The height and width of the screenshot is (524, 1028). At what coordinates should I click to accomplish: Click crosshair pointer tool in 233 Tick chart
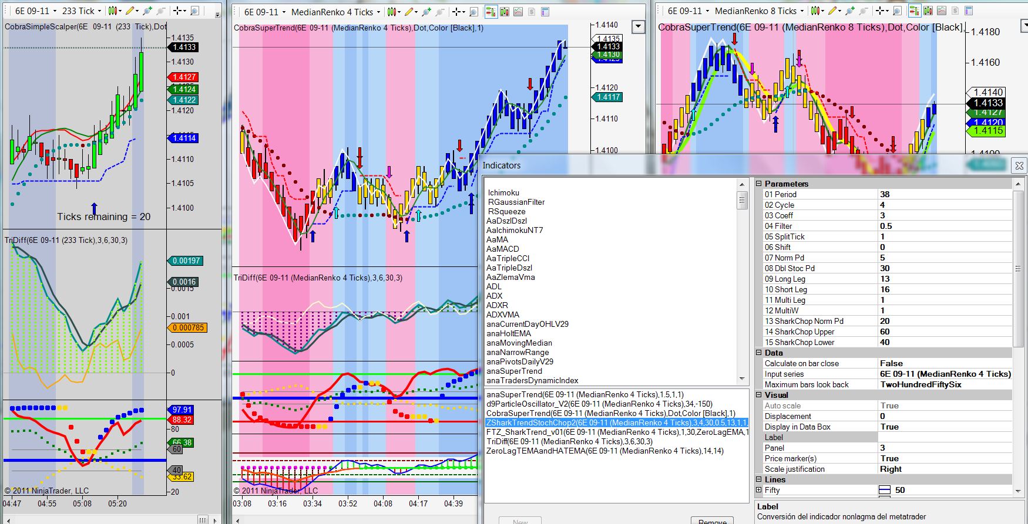pos(179,11)
